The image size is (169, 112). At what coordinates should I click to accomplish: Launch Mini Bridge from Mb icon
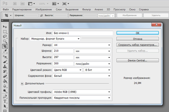(23, 4)
